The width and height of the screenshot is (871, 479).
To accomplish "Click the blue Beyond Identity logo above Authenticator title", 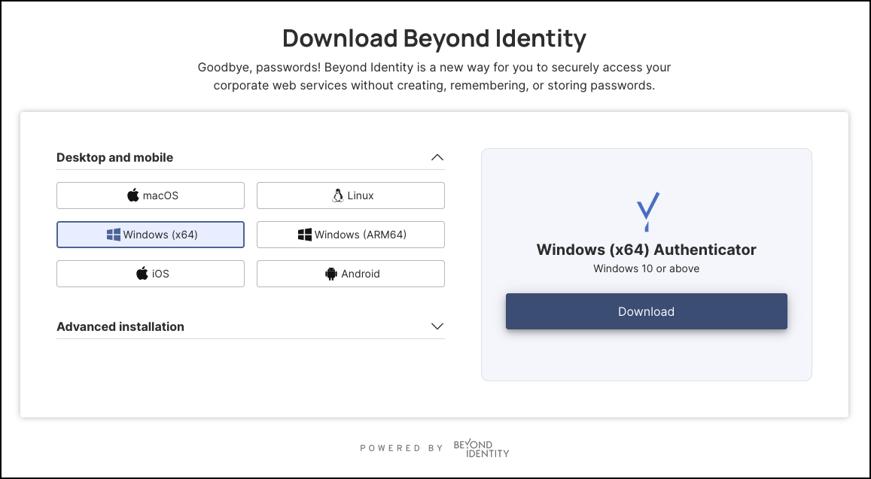I will click(647, 211).
